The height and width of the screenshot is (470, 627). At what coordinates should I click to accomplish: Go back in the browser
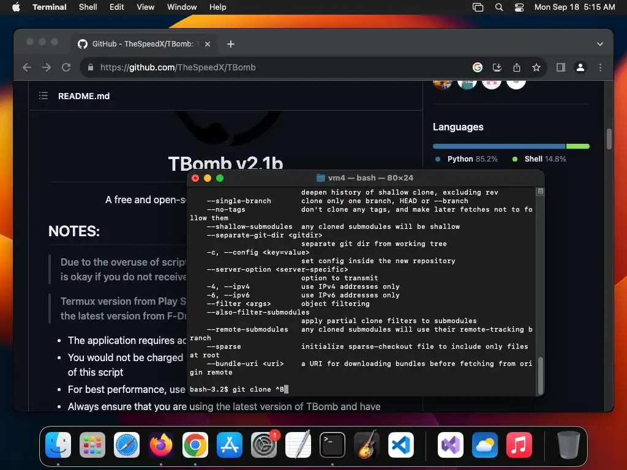click(27, 67)
